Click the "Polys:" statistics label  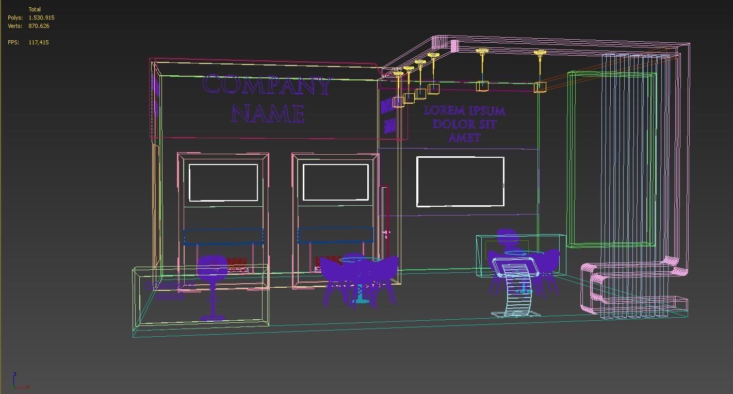click(15, 18)
